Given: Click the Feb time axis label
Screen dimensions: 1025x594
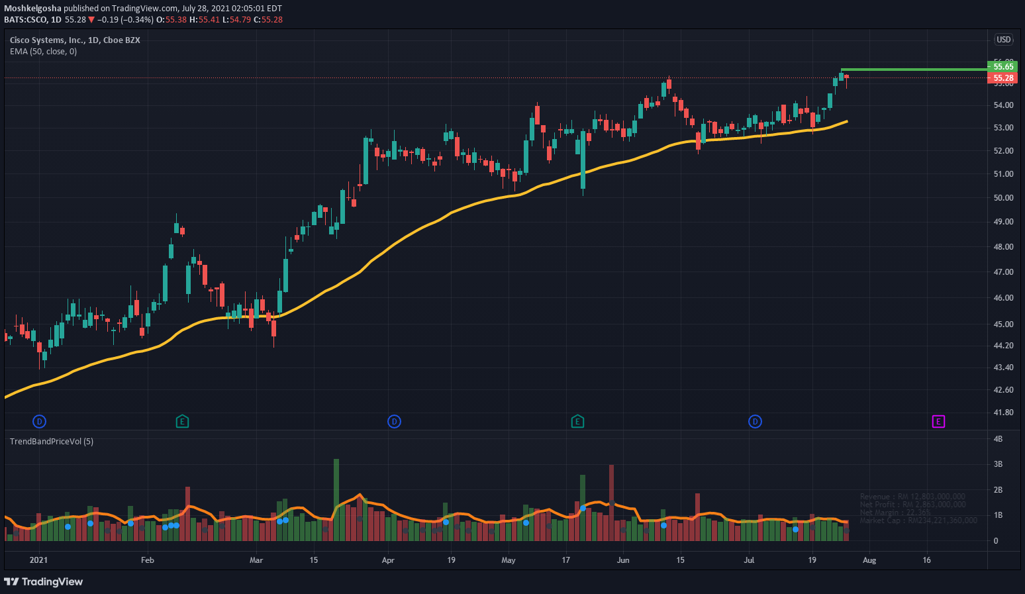Looking at the screenshot, I should point(147,560).
